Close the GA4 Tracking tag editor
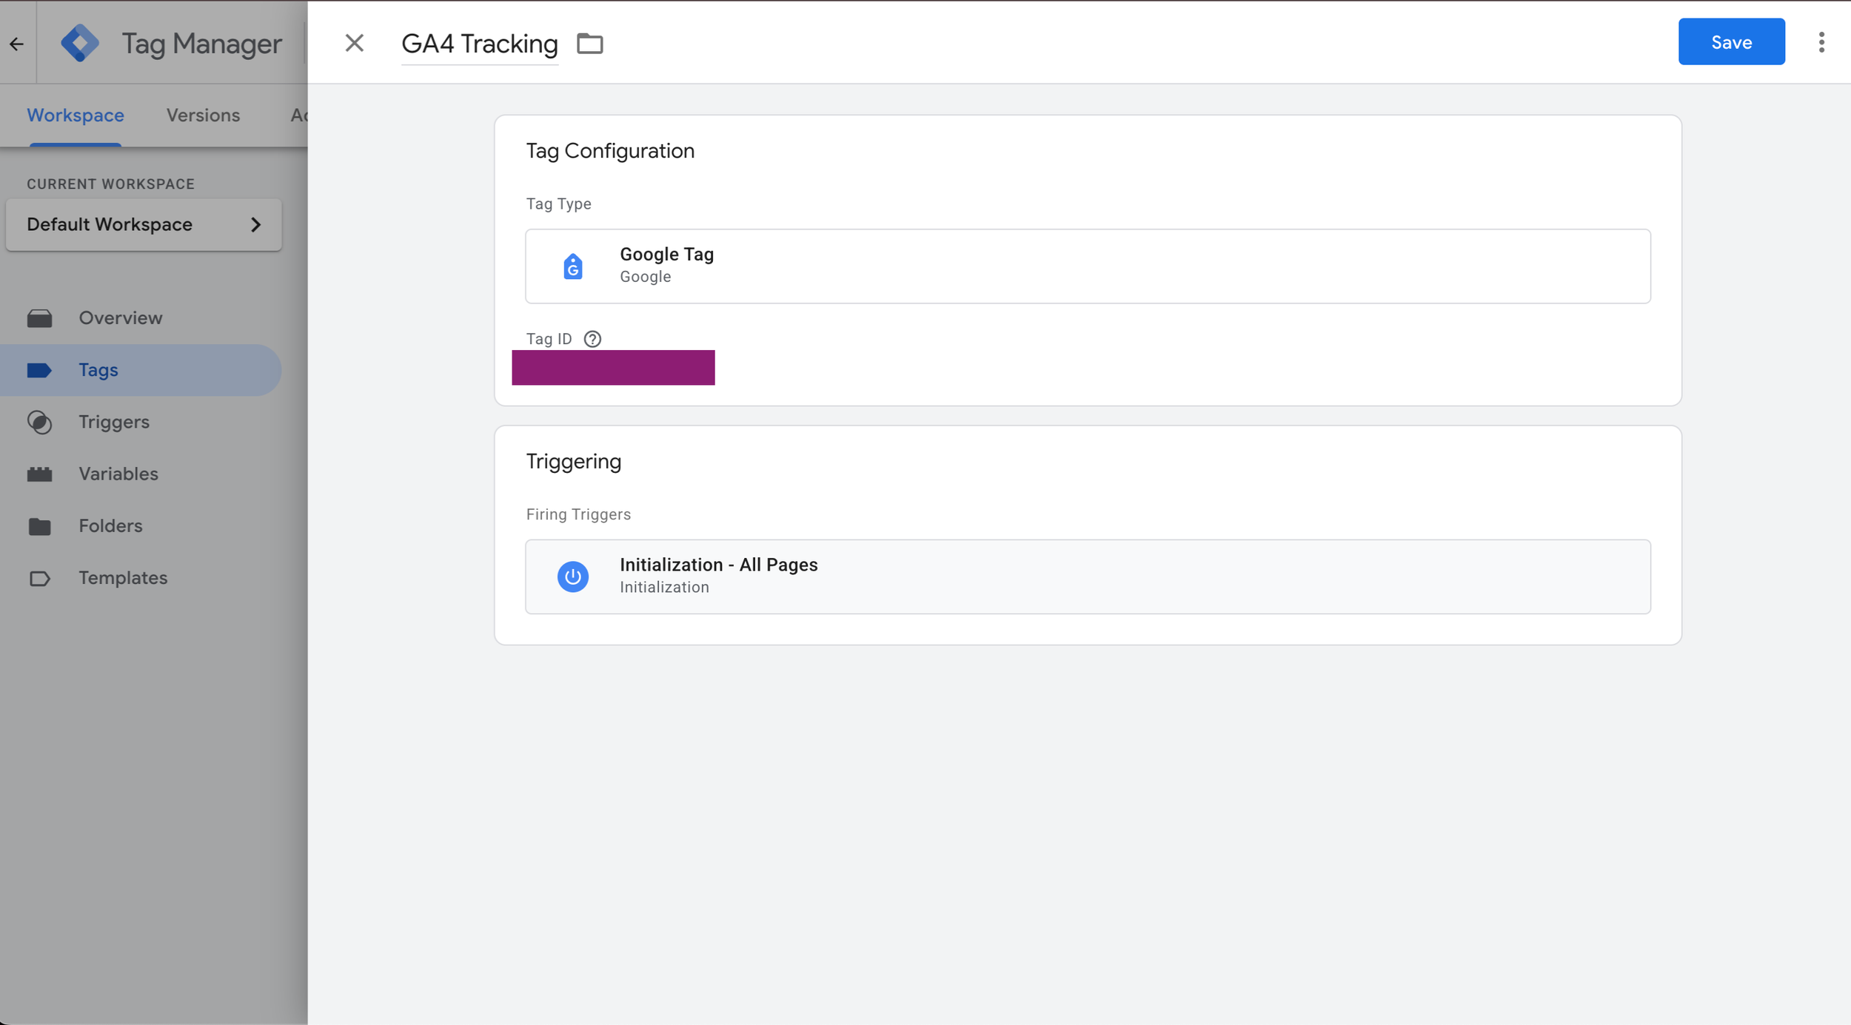This screenshot has width=1851, height=1025. (354, 43)
